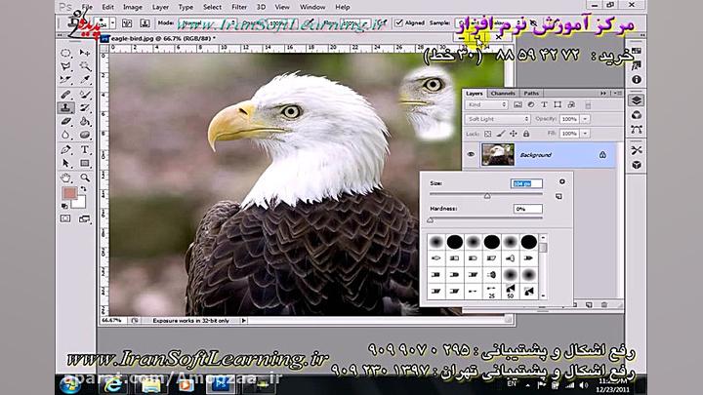Open the Layers panel options menu
703x395 pixels.
click(617, 94)
